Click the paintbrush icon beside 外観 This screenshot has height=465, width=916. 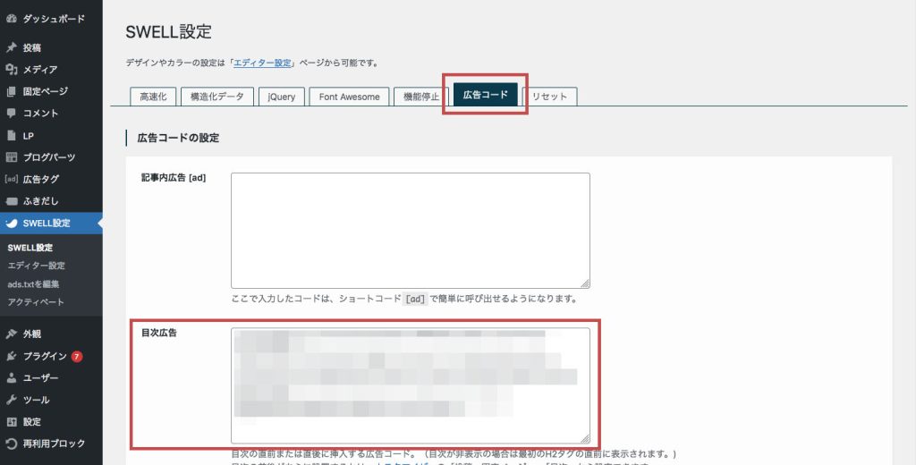(x=11, y=334)
